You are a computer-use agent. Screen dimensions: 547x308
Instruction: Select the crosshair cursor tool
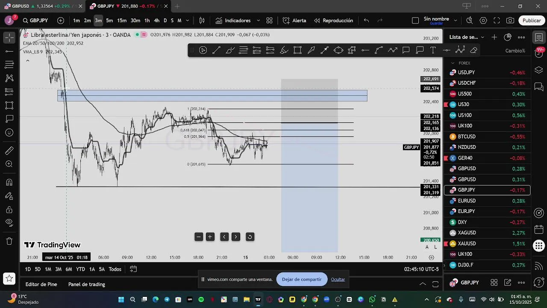[x=9, y=37]
